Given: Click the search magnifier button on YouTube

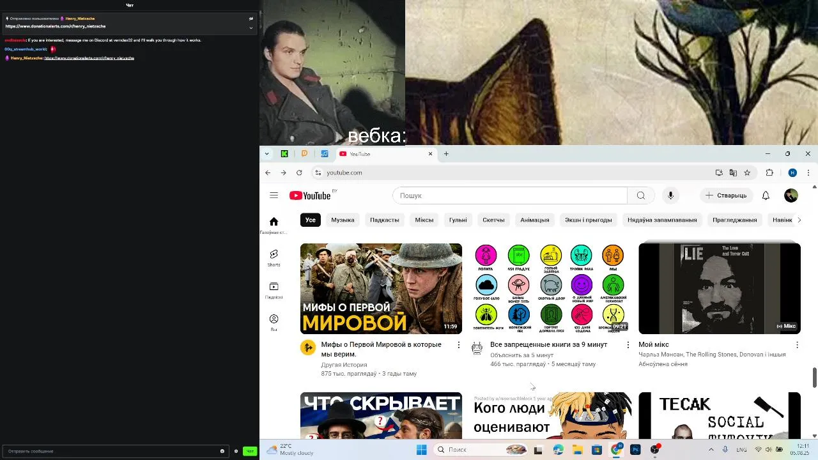Looking at the screenshot, I should point(641,195).
